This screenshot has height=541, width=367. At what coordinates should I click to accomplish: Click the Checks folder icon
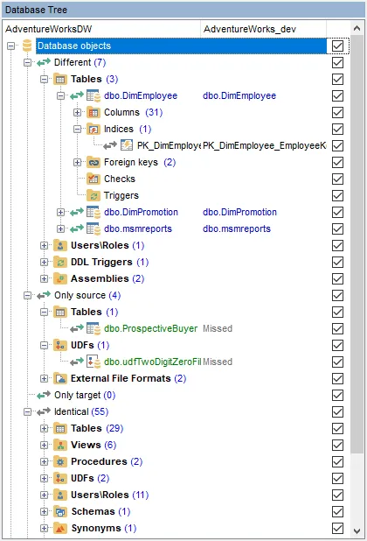click(93, 179)
